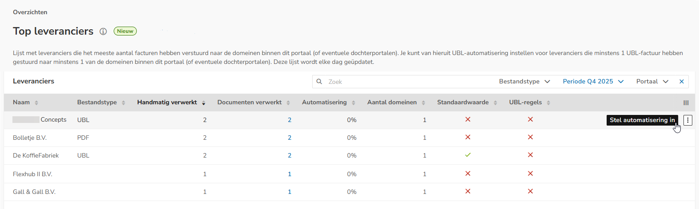The image size is (699, 209).
Task: Click the info icon beside Top leveranciers
Action: pos(103,32)
